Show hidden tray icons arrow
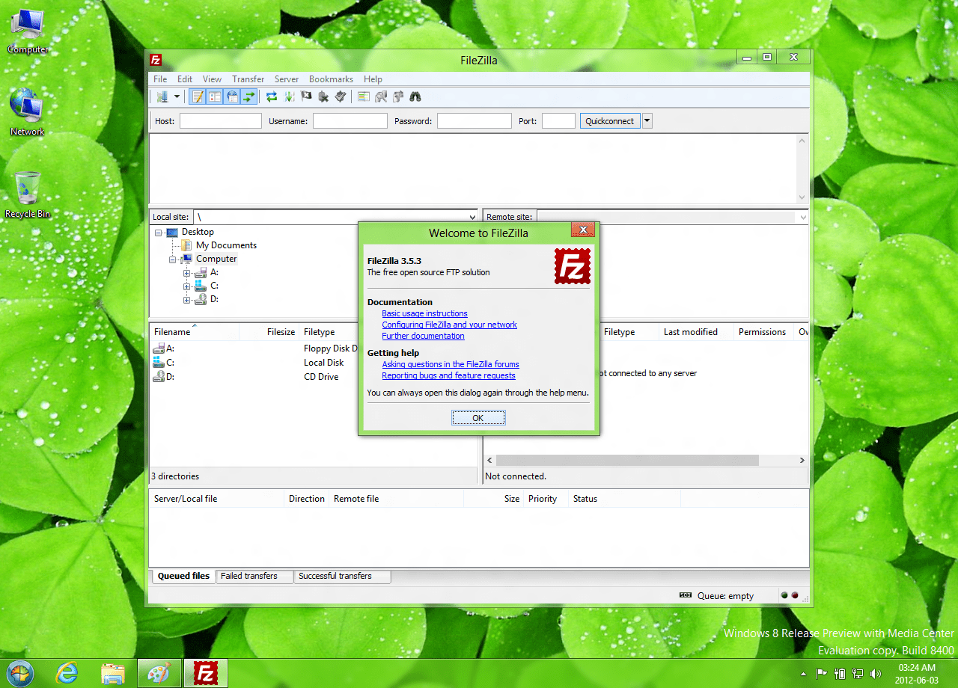The image size is (958, 688). click(x=803, y=674)
